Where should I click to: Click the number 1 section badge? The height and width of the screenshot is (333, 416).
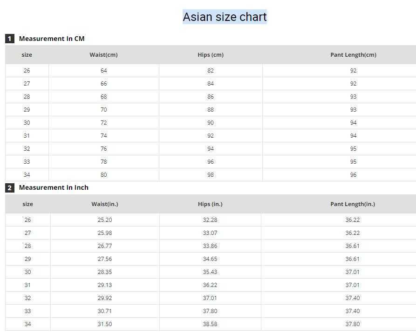10,39
